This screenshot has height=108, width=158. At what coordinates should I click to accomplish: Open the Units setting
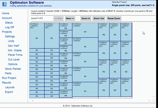11,41
